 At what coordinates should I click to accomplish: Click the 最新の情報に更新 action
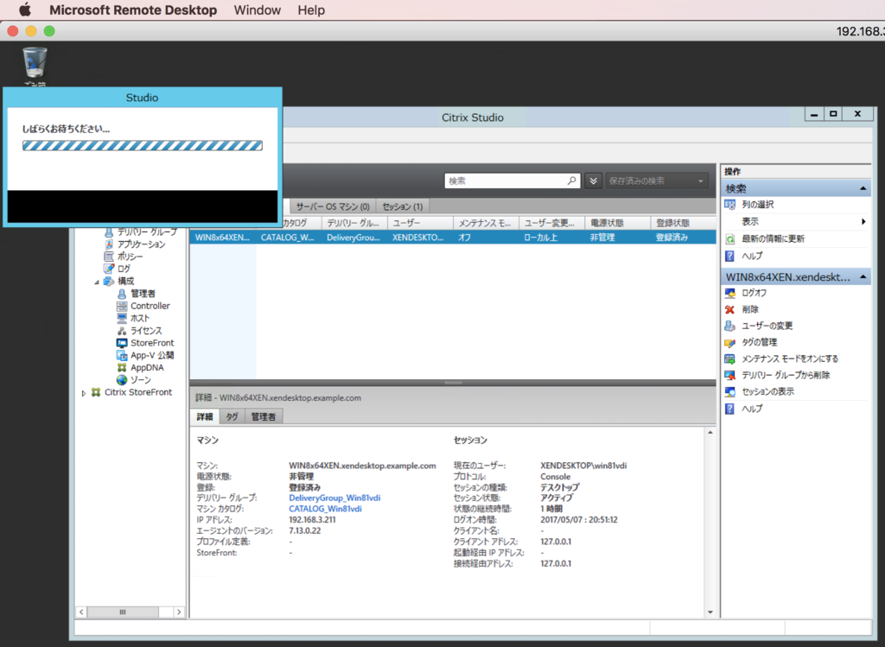pos(774,239)
